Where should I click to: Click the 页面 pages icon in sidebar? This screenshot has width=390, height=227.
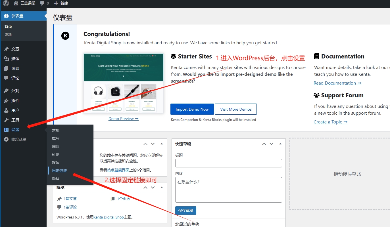click(6, 68)
